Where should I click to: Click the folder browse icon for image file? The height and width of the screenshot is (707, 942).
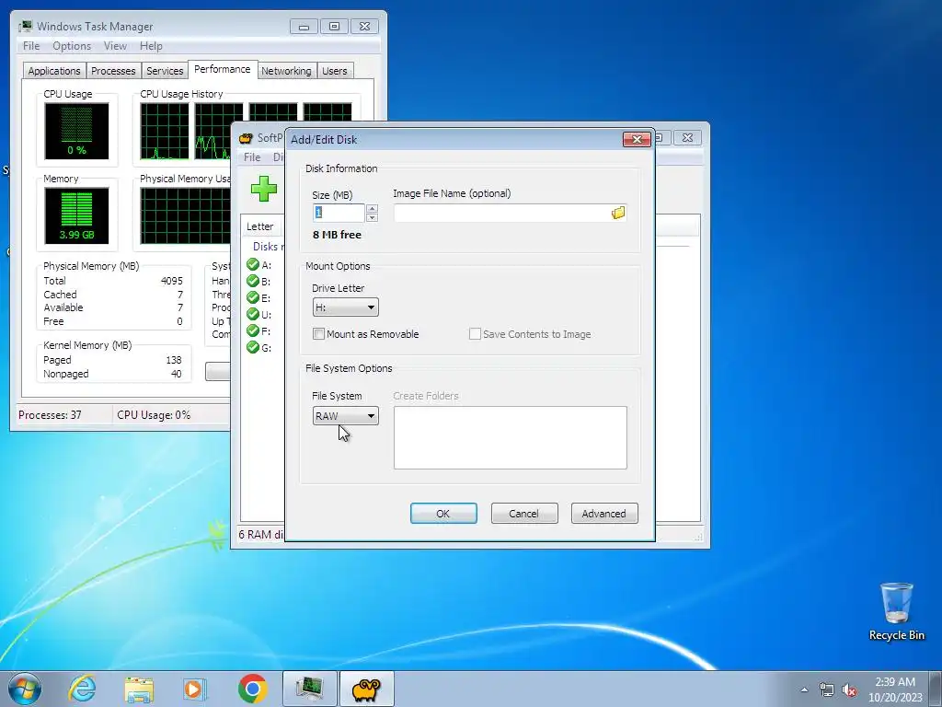pyautogui.click(x=617, y=213)
